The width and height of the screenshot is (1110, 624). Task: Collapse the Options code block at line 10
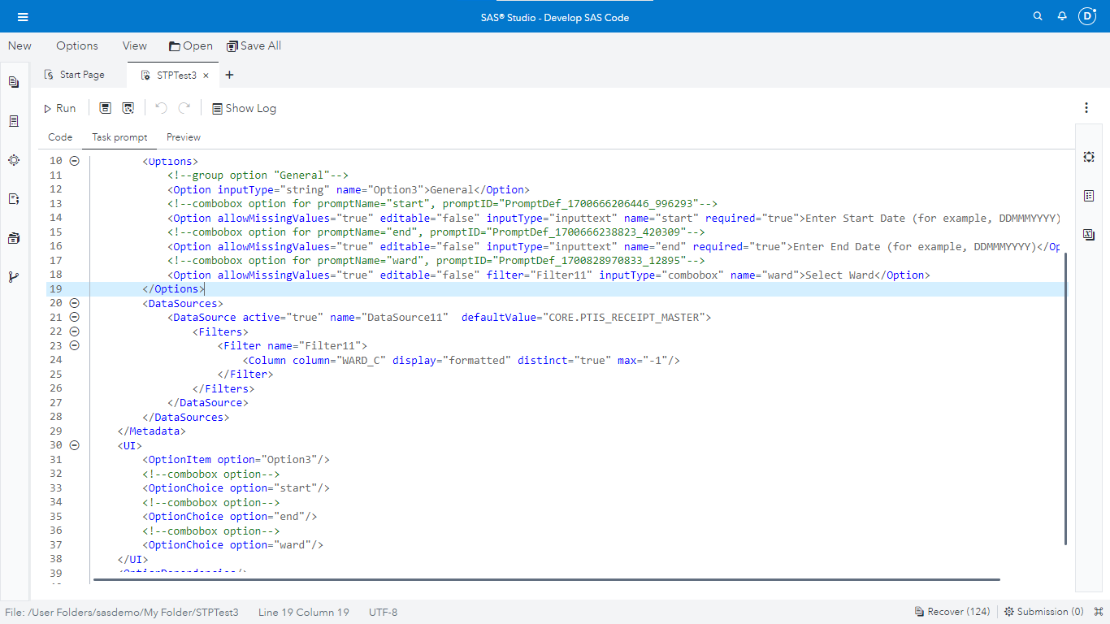click(x=74, y=160)
